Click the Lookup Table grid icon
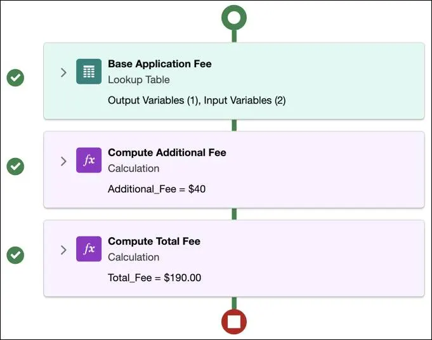This screenshot has width=432, height=340. [x=89, y=71]
